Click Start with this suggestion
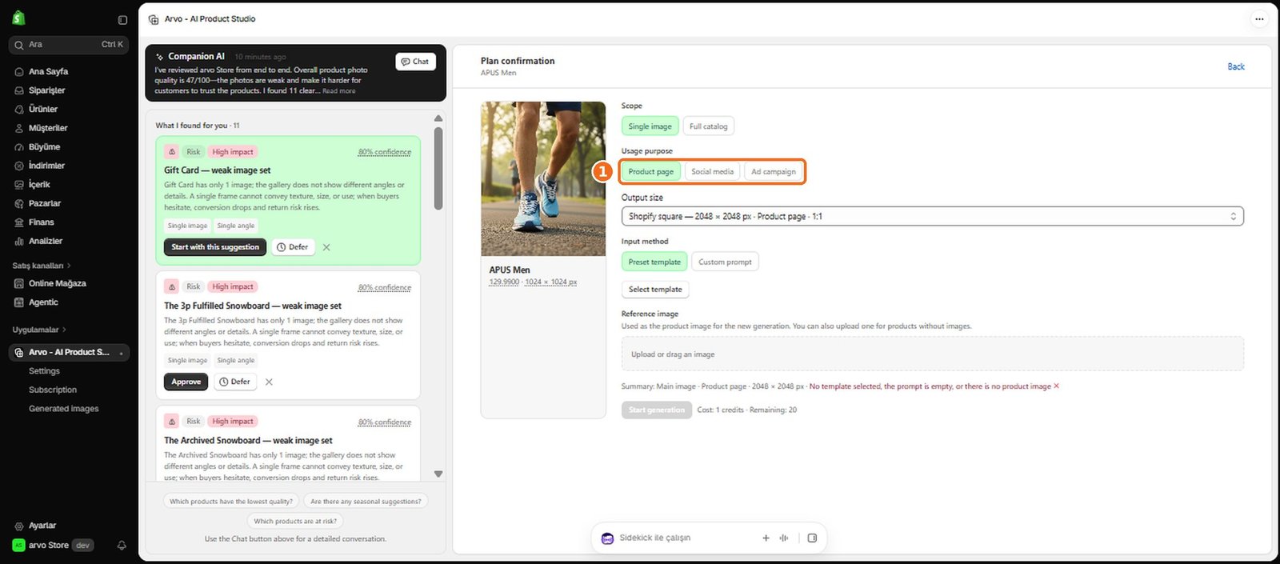1280x564 pixels. (x=215, y=247)
